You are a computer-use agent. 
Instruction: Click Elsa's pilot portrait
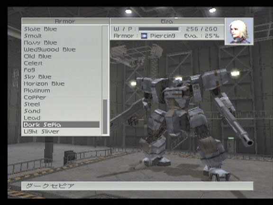(x=239, y=31)
